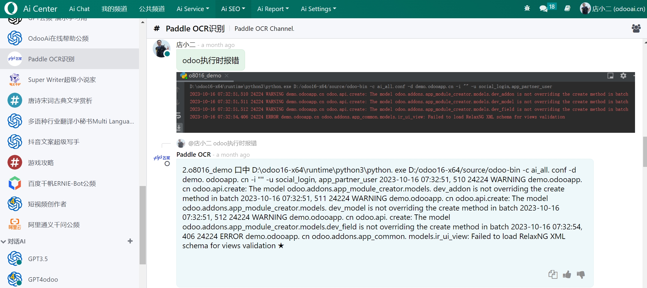Click the sidebar scrollbar thumb

point(143,225)
